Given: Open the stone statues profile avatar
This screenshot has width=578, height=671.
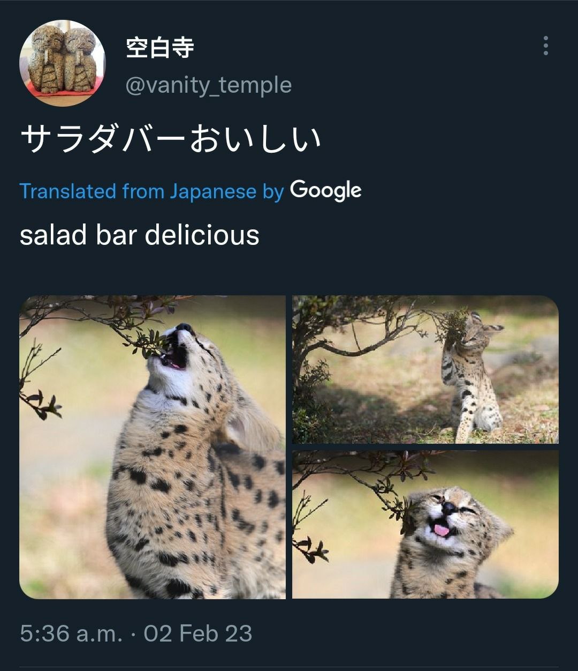Looking at the screenshot, I should (x=63, y=63).
